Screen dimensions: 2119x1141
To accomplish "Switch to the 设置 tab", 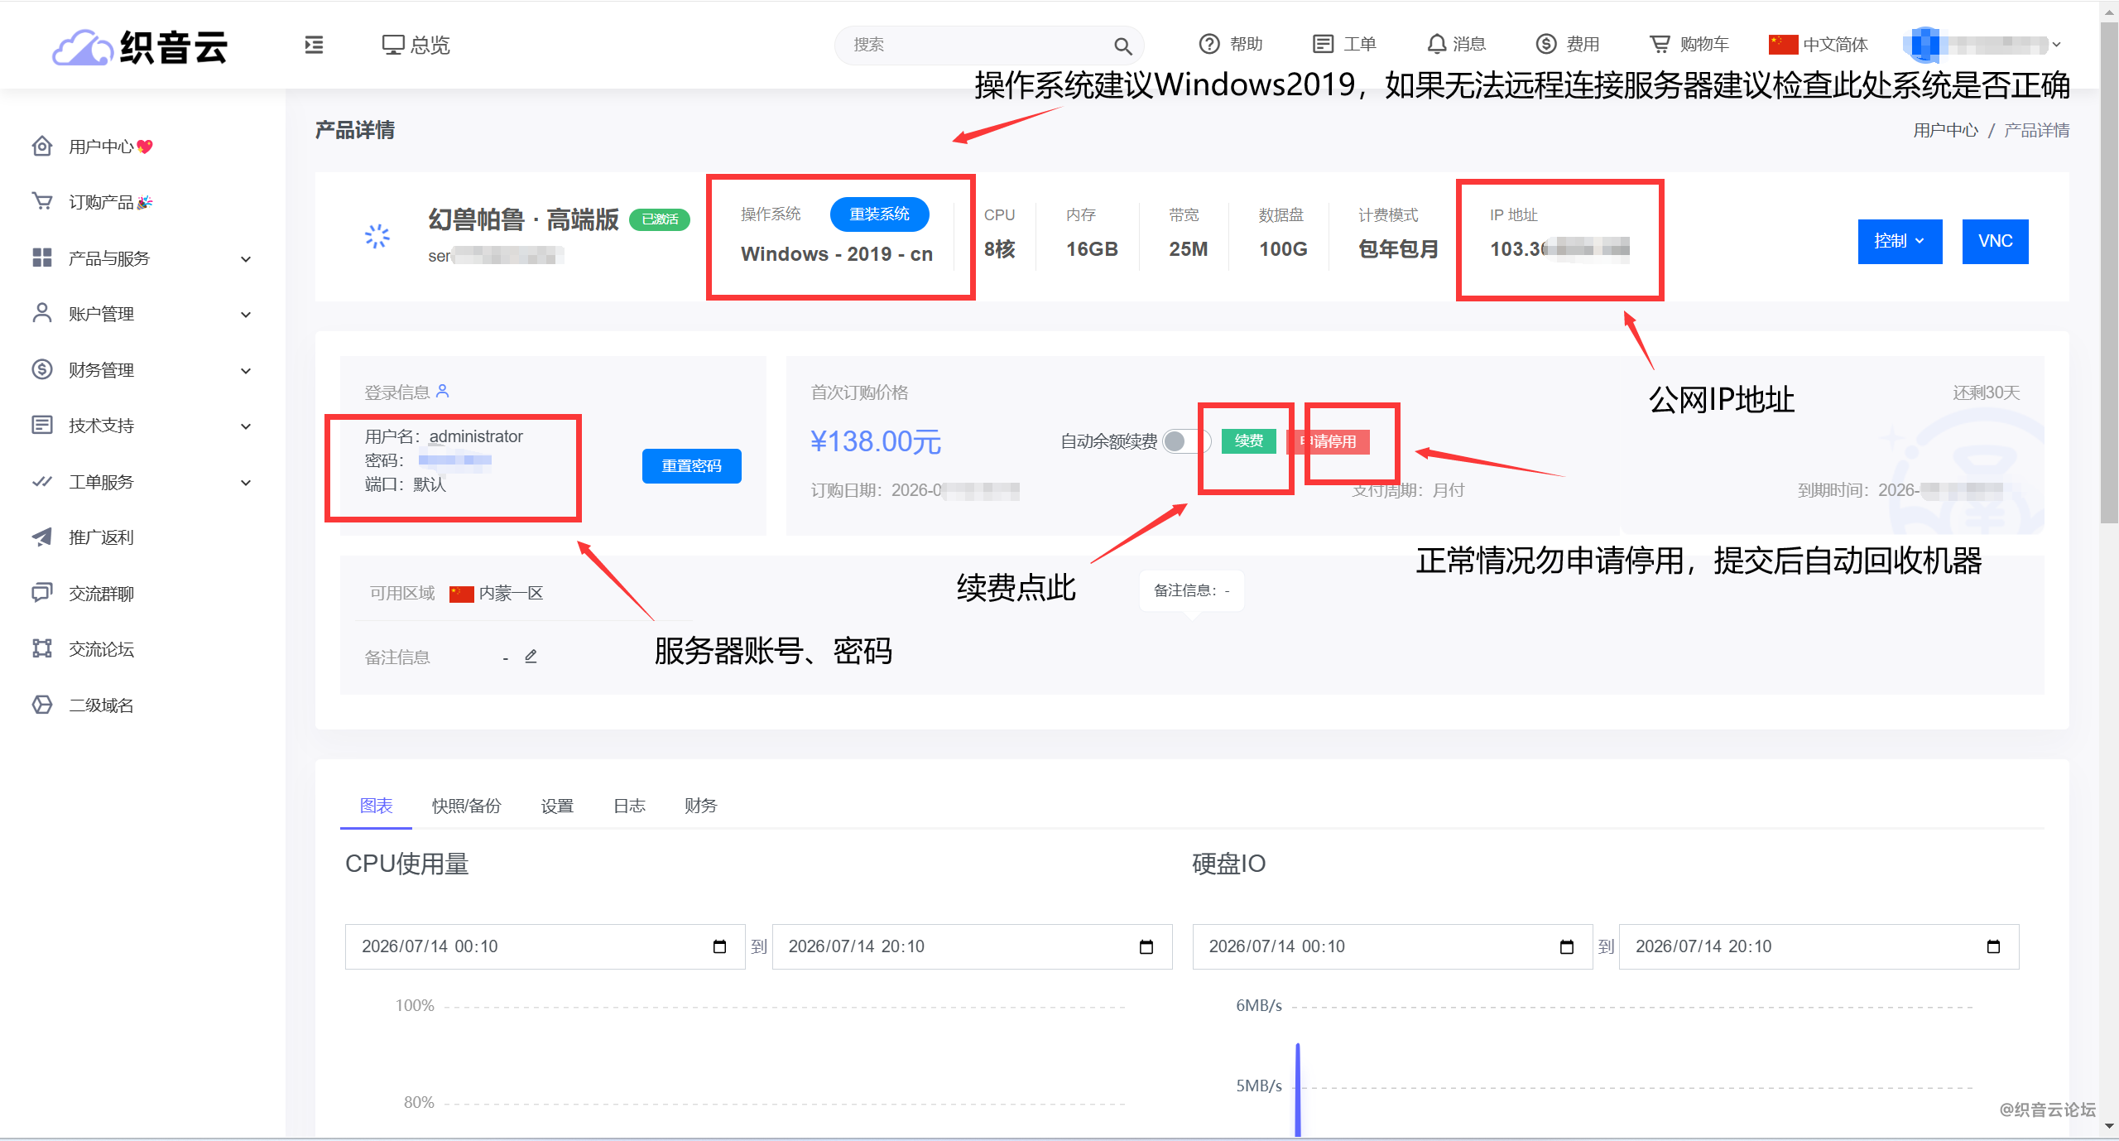I will [556, 806].
